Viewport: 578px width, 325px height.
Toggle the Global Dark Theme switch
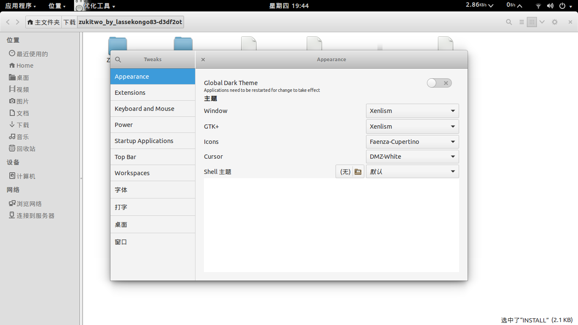tap(439, 83)
